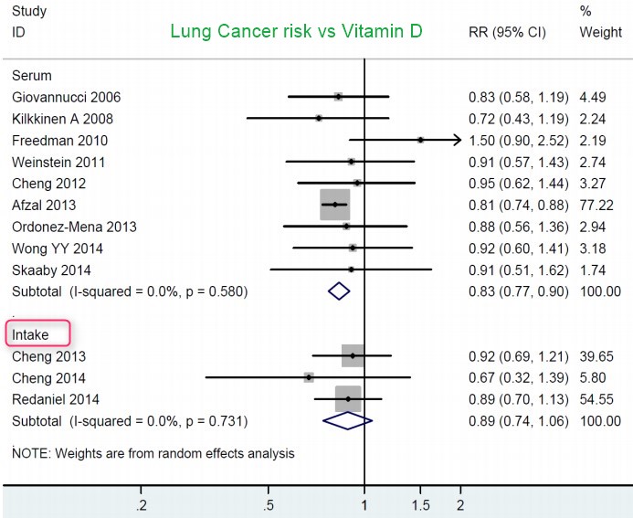The image size is (633, 518).
Task: Click the Wong YY 2014 study name
Action: tap(57, 248)
